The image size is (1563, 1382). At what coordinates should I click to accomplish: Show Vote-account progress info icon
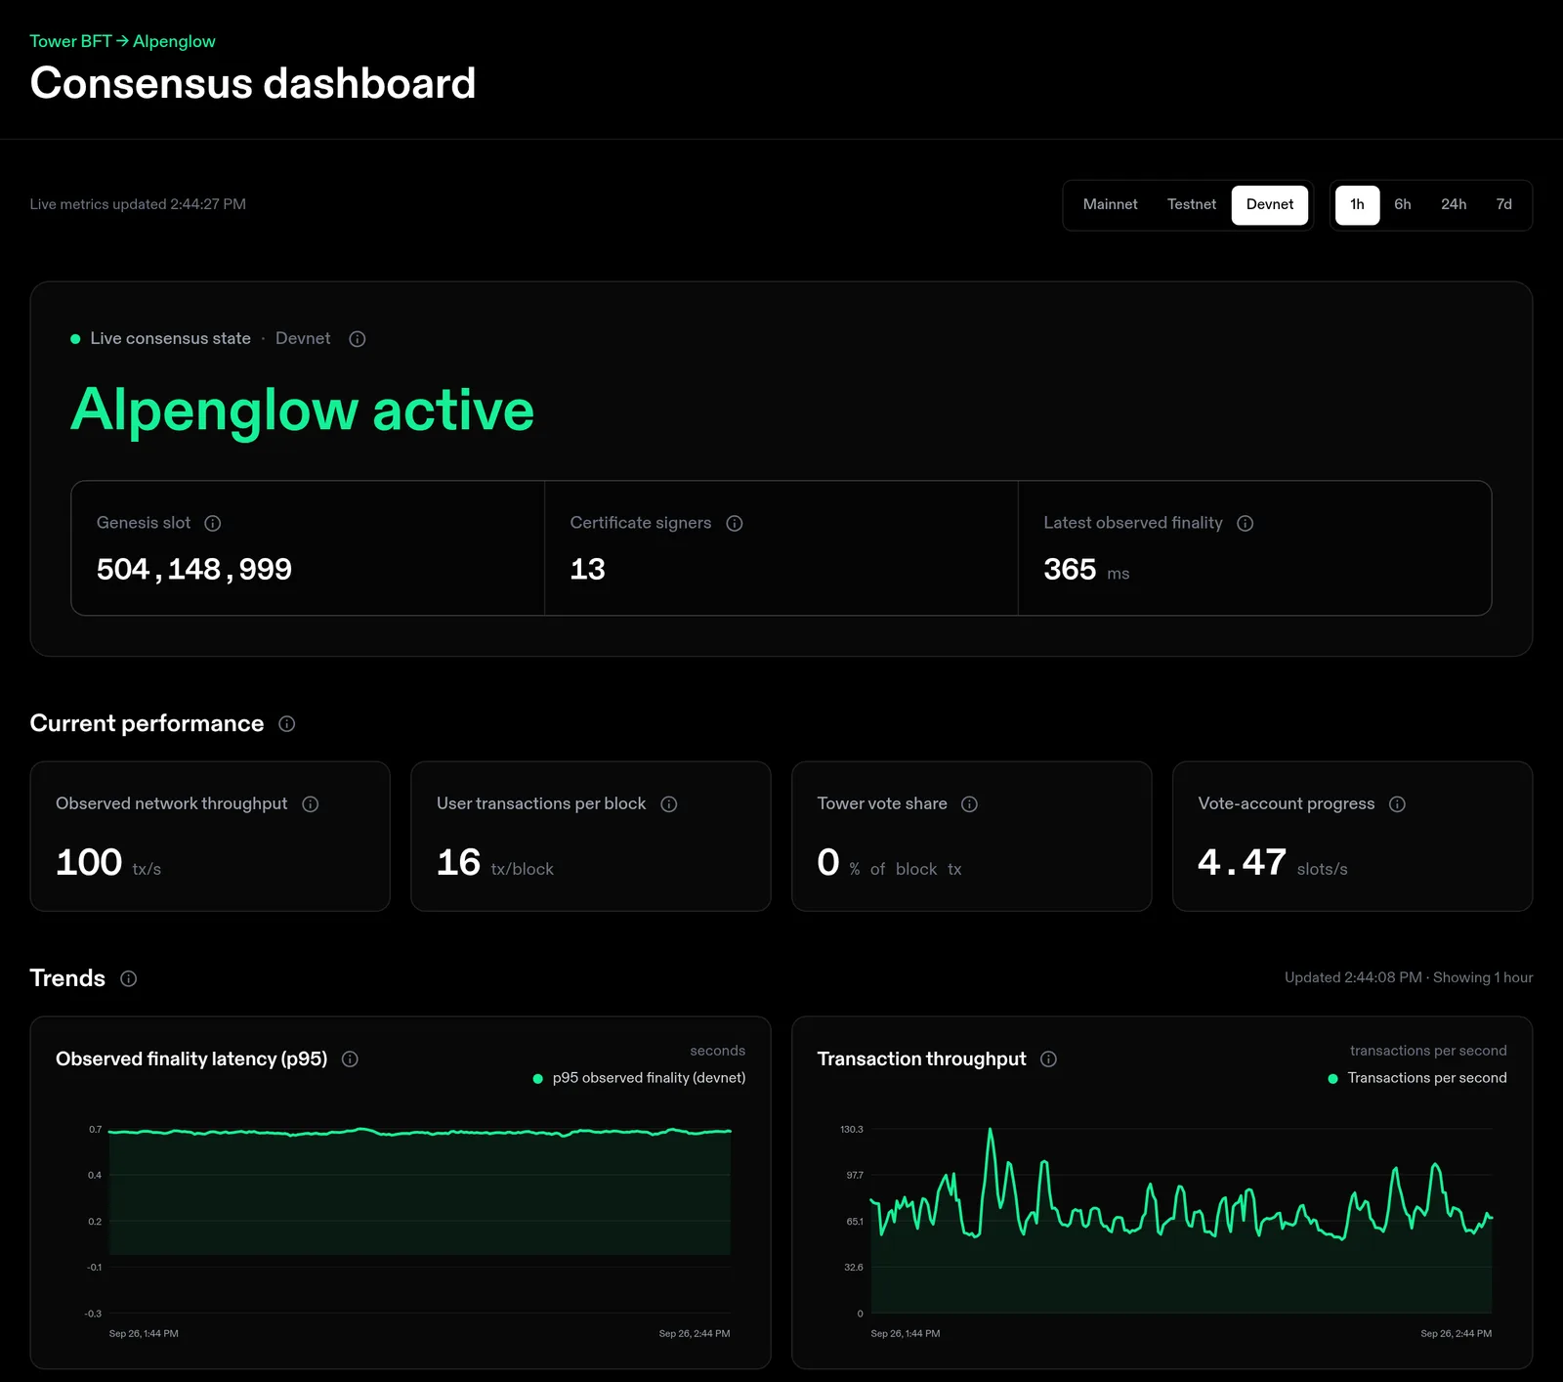(x=1398, y=804)
